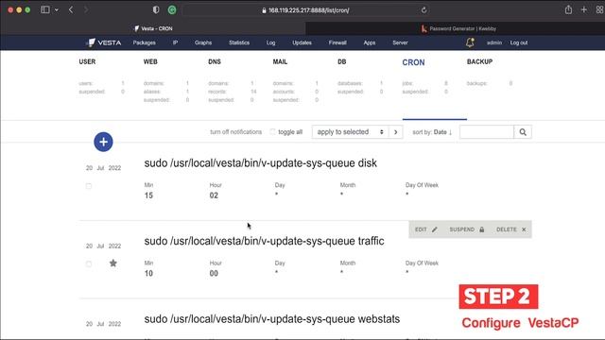This screenshot has height=340, width=605.
Task: Click the Min value 10 of traffic job
Action: 148,273
